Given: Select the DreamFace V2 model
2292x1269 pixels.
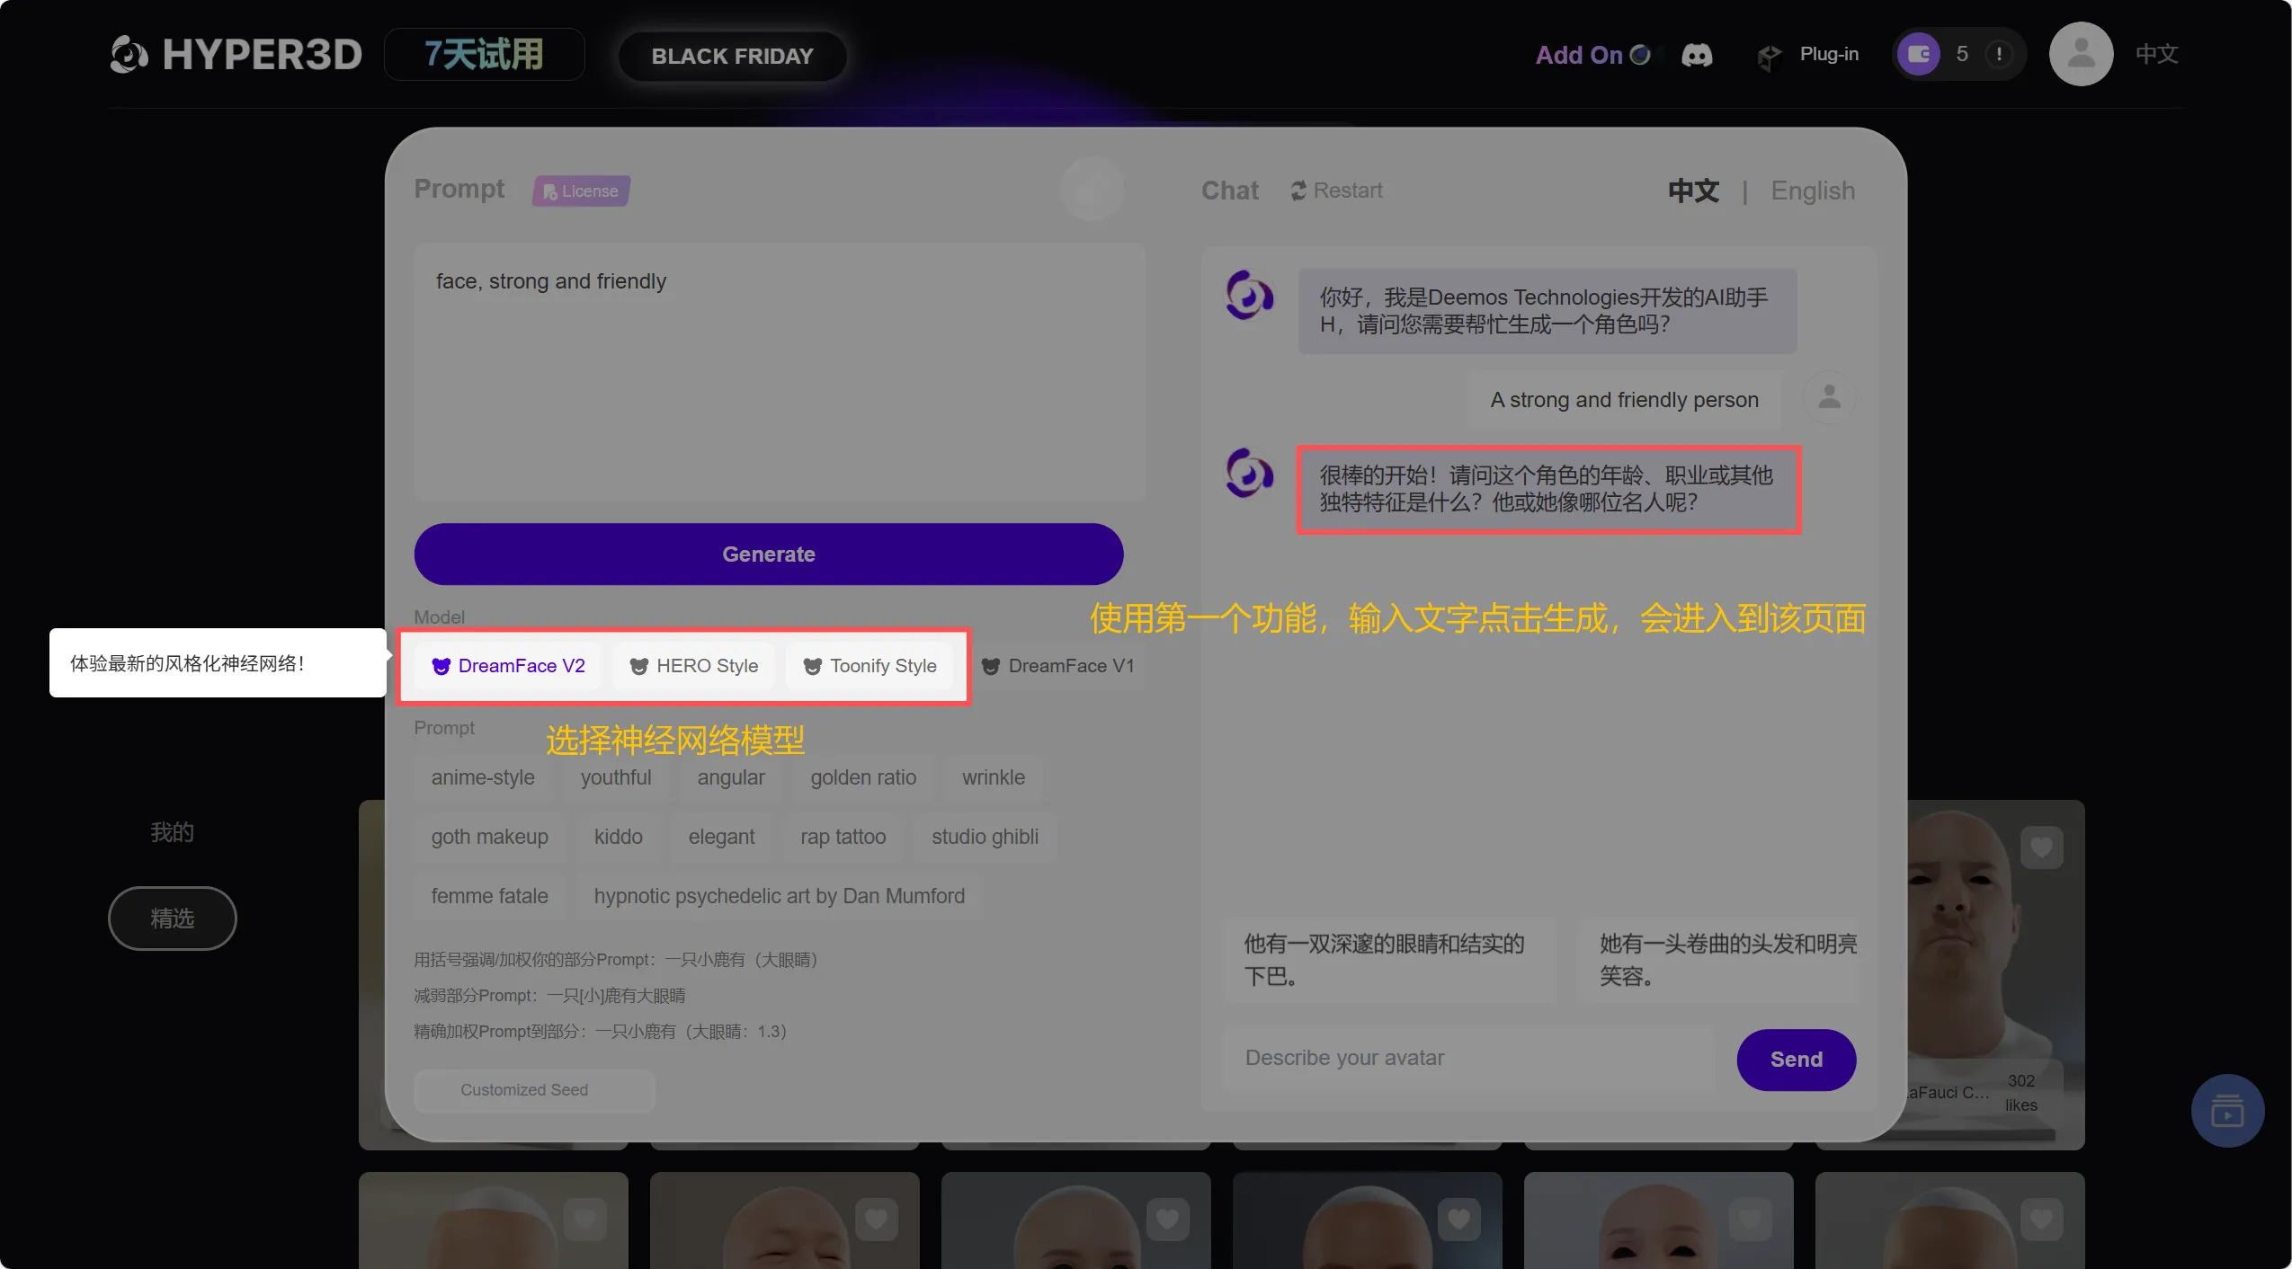Looking at the screenshot, I should 508,666.
